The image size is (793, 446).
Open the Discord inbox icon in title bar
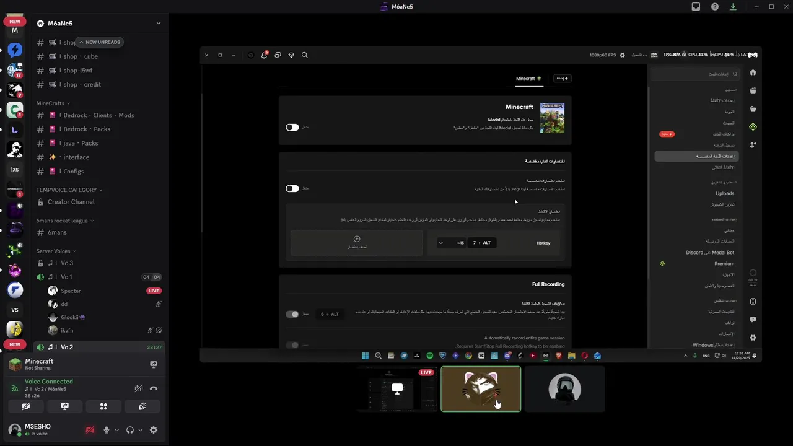point(696,7)
